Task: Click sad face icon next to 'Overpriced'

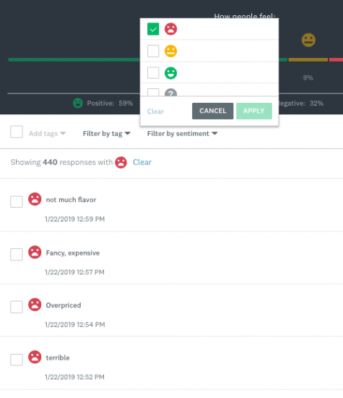Action: coord(35,305)
